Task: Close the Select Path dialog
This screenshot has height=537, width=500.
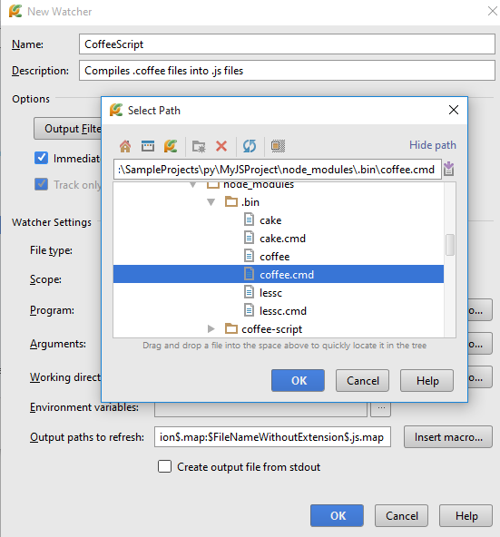Action: pos(454,110)
